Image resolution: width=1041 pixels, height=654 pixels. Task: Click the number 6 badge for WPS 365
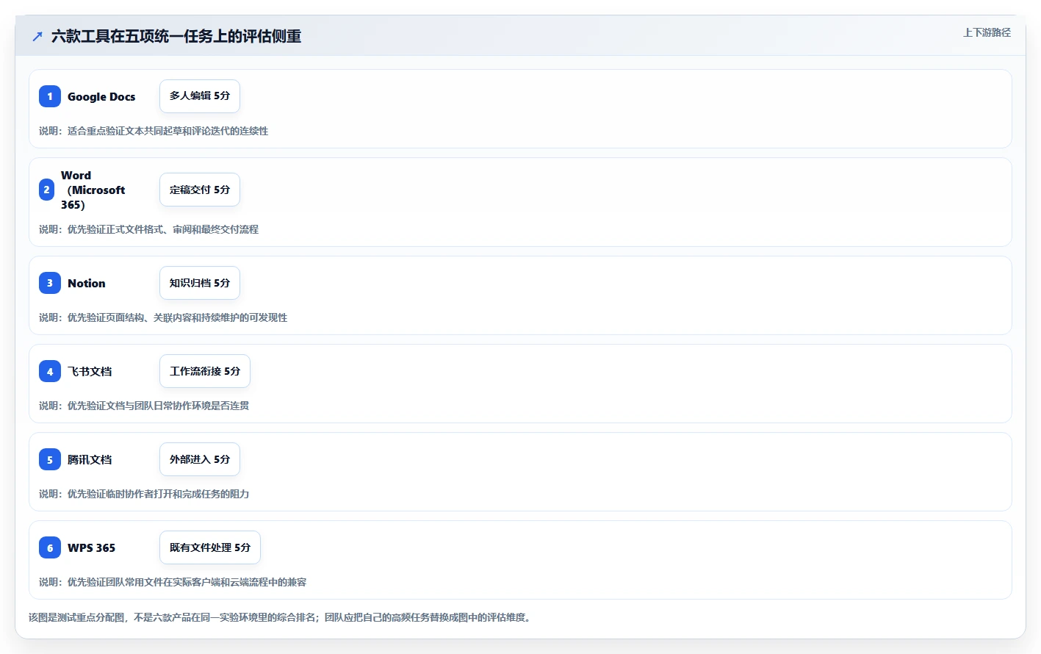(50, 547)
